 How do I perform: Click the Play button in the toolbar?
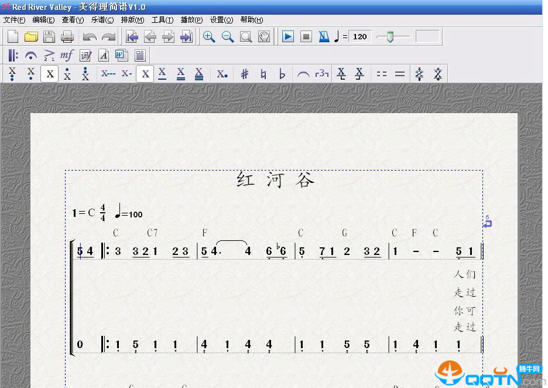click(x=288, y=36)
